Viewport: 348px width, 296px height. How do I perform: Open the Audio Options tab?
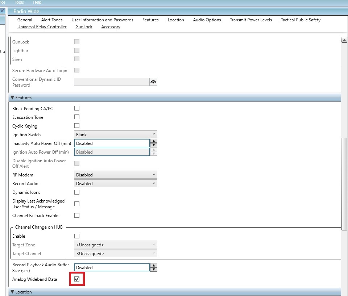click(207, 20)
